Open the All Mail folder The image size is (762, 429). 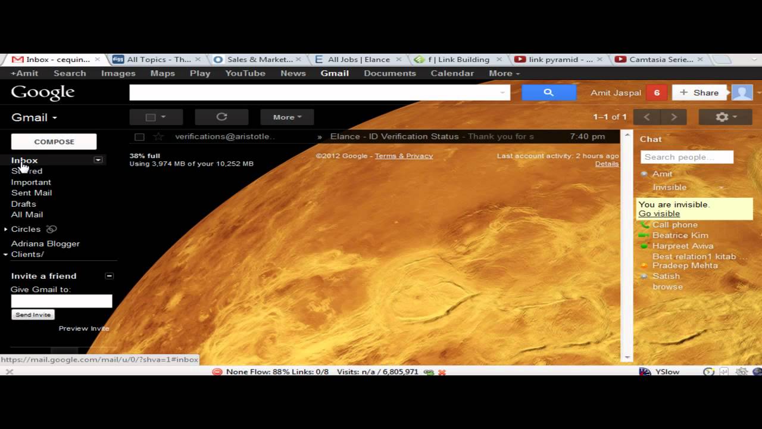tap(27, 214)
